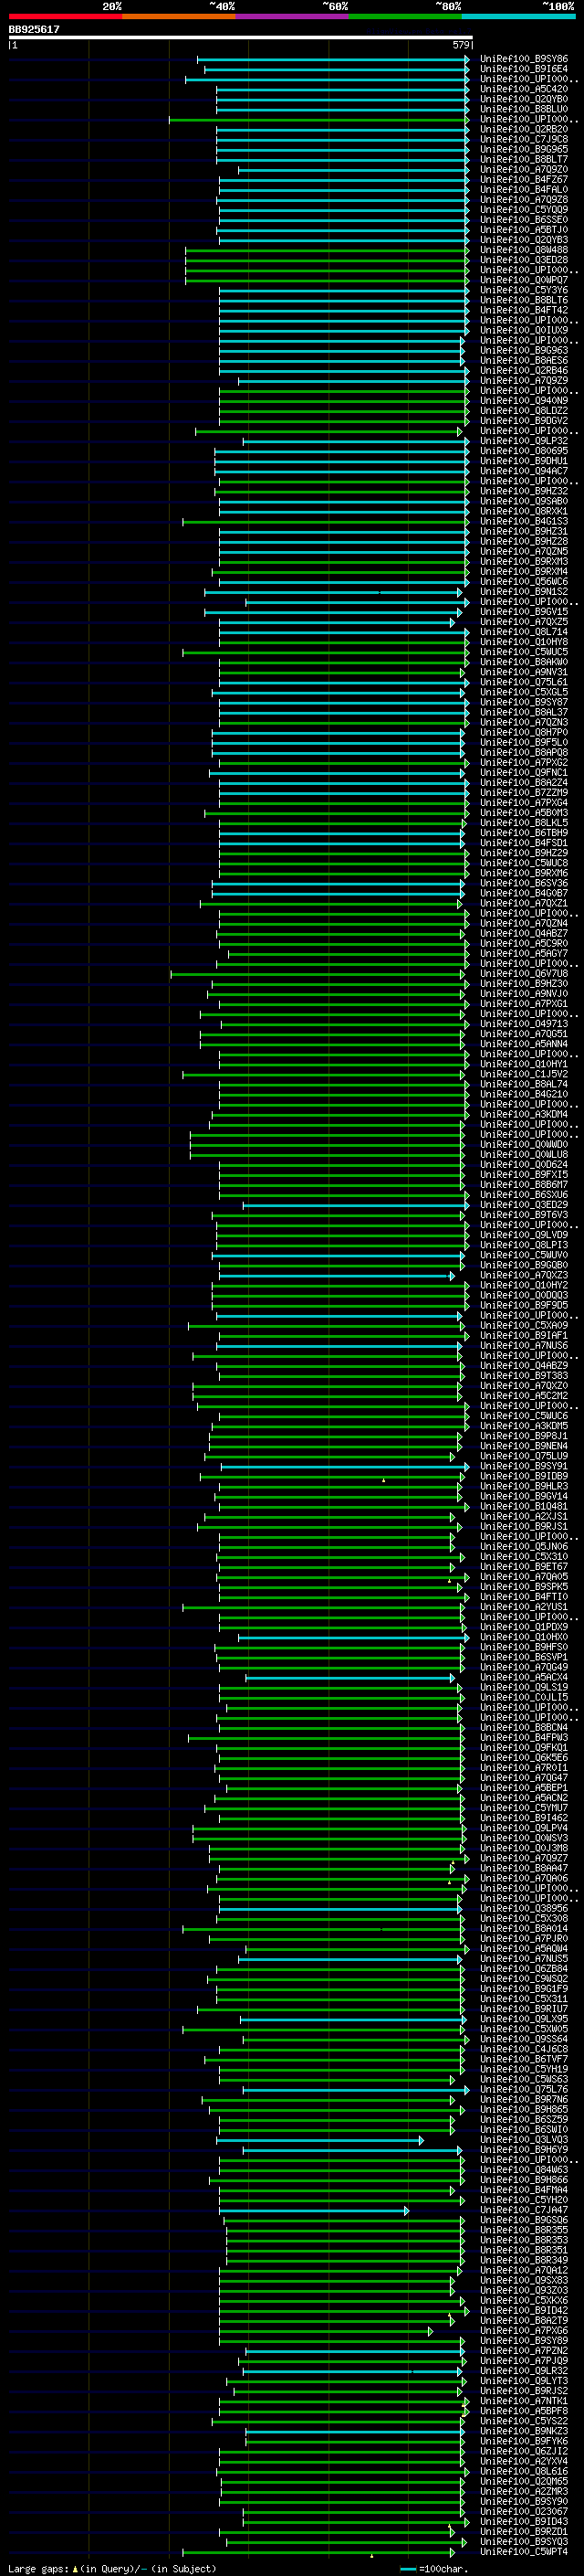Select hit label UniRef100_B4FZ67

click(523, 179)
